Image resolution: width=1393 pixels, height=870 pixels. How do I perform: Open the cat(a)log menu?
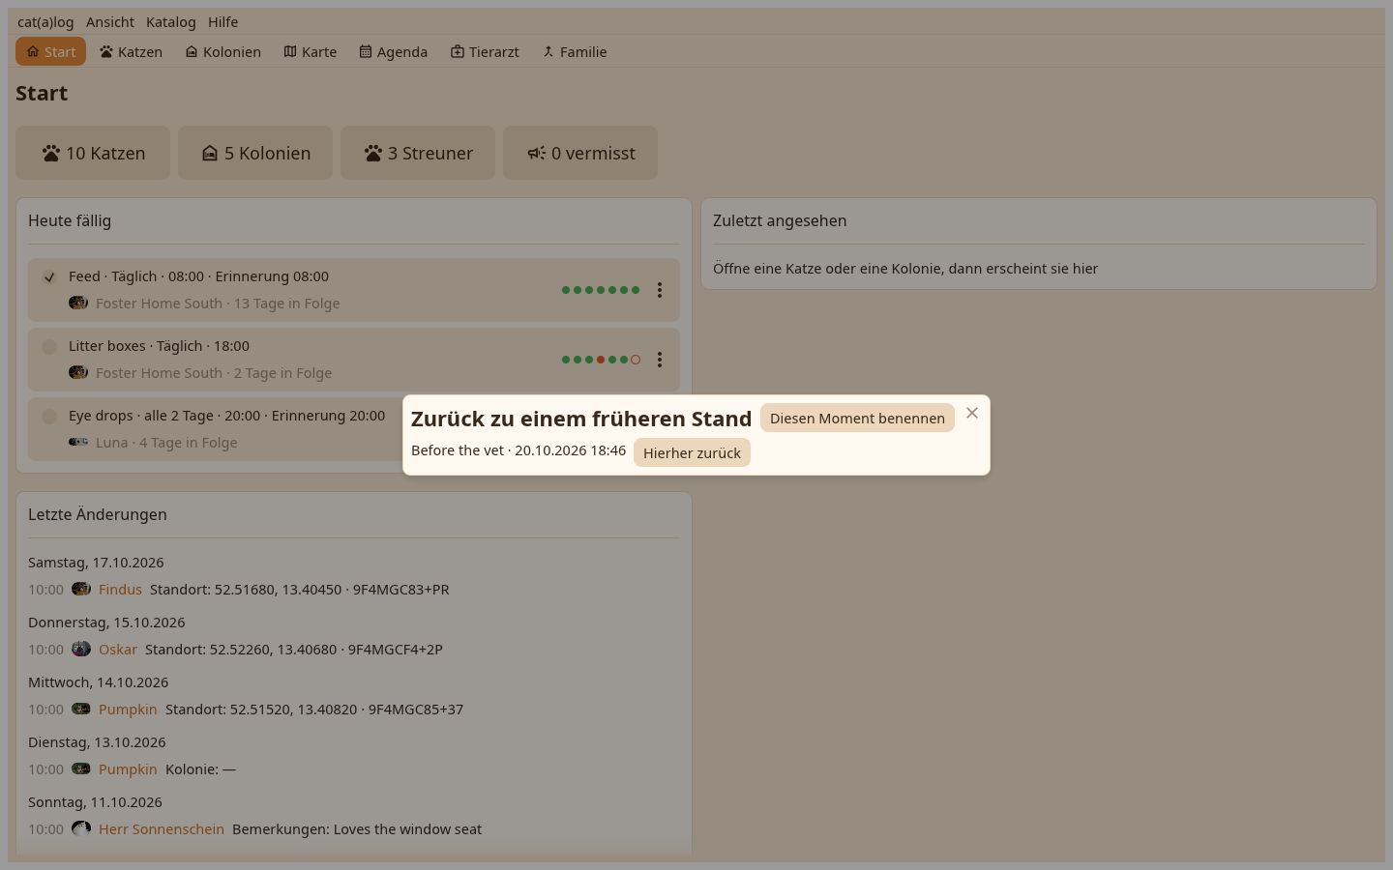(x=45, y=22)
